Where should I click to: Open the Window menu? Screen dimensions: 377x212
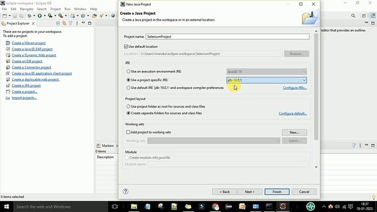[80, 9]
